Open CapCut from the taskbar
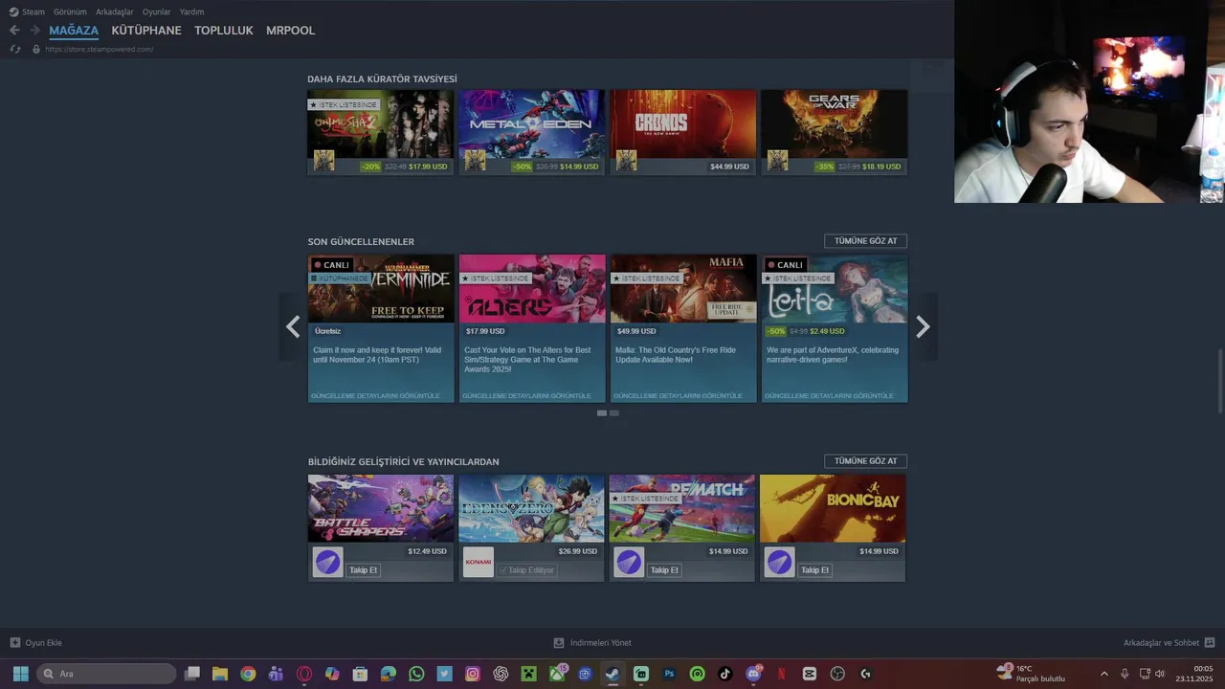1225x689 pixels. pyautogui.click(x=810, y=674)
